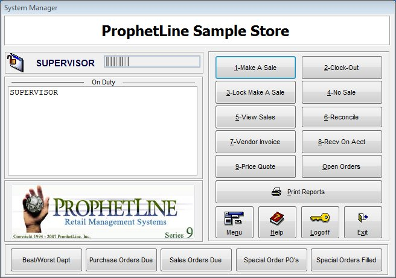Select SUPERVISOR in On Duty list

34,93
